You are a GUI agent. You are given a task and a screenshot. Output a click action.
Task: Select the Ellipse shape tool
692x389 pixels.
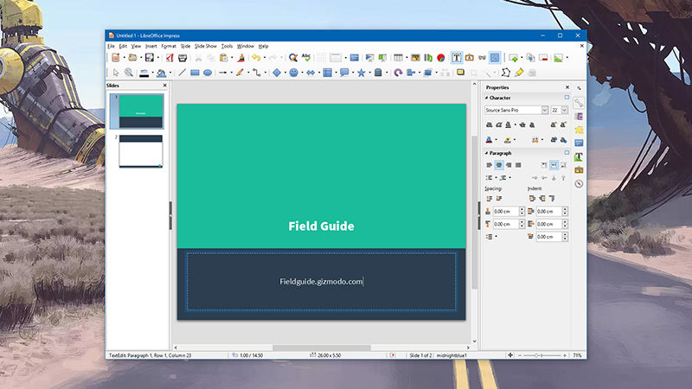click(208, 73)
